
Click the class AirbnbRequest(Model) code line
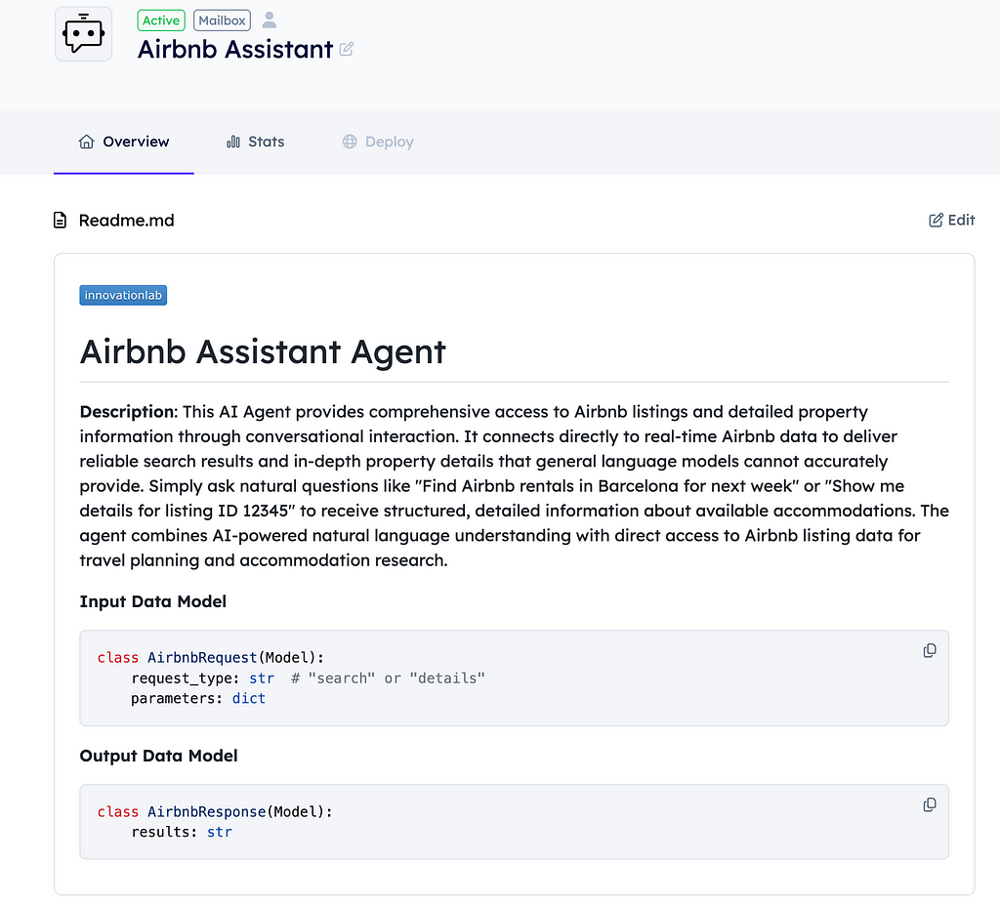(211, 657)
